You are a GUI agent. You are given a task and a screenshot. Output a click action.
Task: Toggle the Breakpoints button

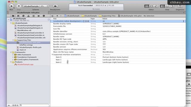55,6
